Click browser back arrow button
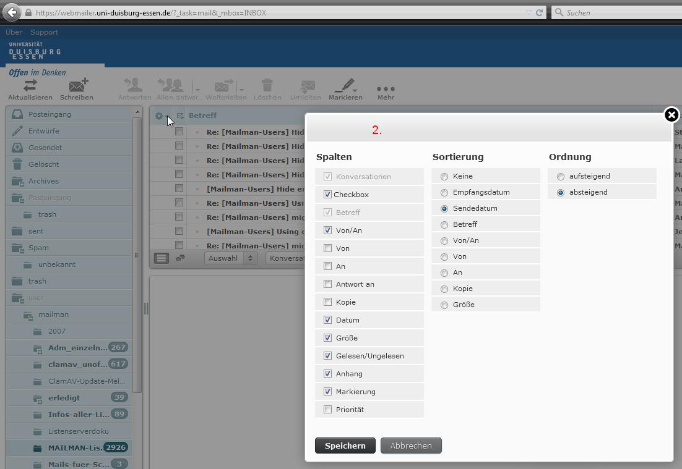The image size is (682, 469). pyautogui.click(x=12, y=12)
